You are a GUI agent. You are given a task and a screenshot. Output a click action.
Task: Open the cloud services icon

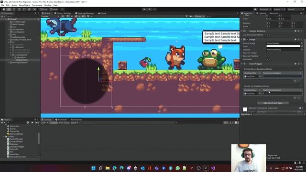pos(255,9)
